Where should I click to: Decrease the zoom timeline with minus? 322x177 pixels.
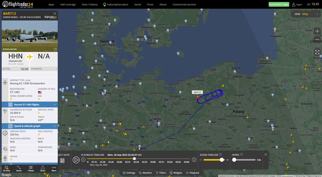(200, 160)
